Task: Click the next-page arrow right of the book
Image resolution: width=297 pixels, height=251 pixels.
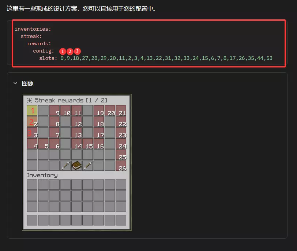Action: point(88,166)
